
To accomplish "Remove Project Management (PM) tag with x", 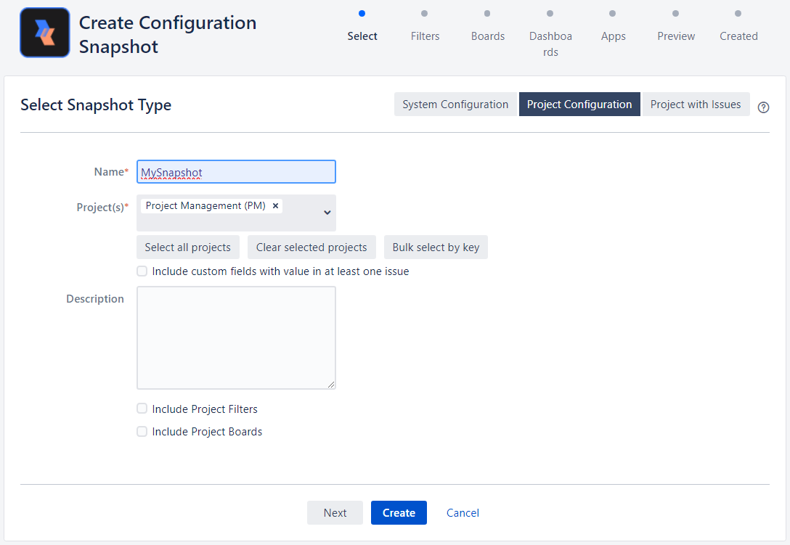I will tap(275, 206).
